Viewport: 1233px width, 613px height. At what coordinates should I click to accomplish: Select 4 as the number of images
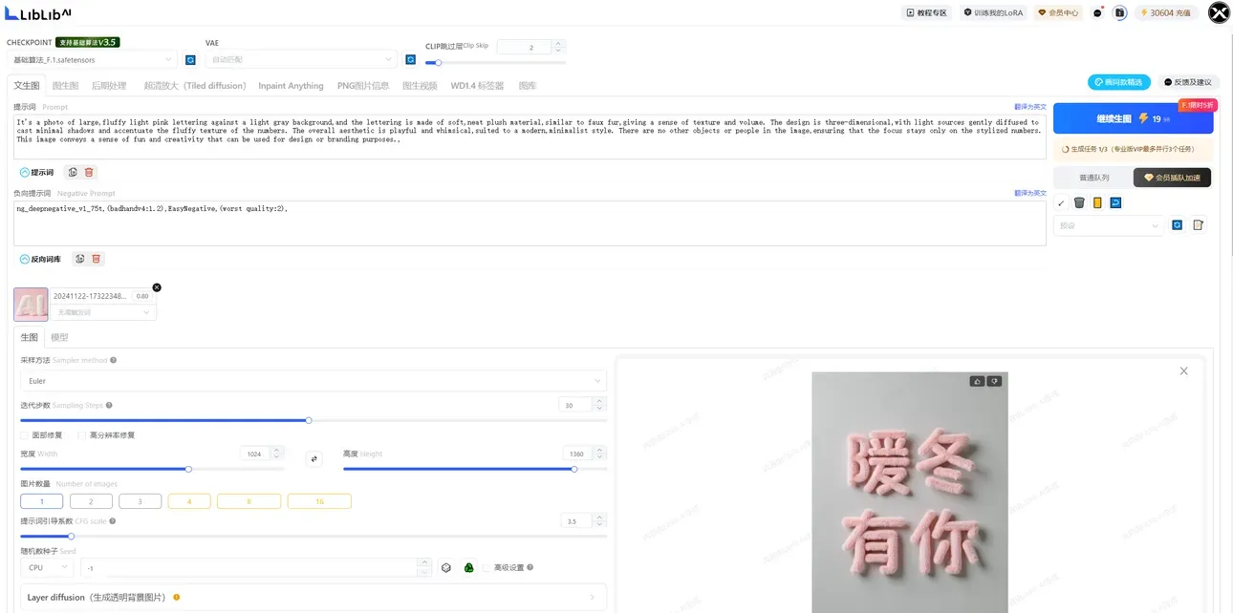[x=189, y=501]
